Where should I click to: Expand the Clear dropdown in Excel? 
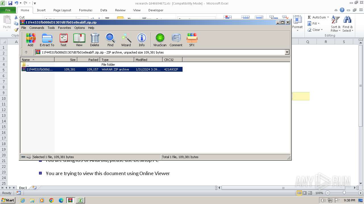322,30
